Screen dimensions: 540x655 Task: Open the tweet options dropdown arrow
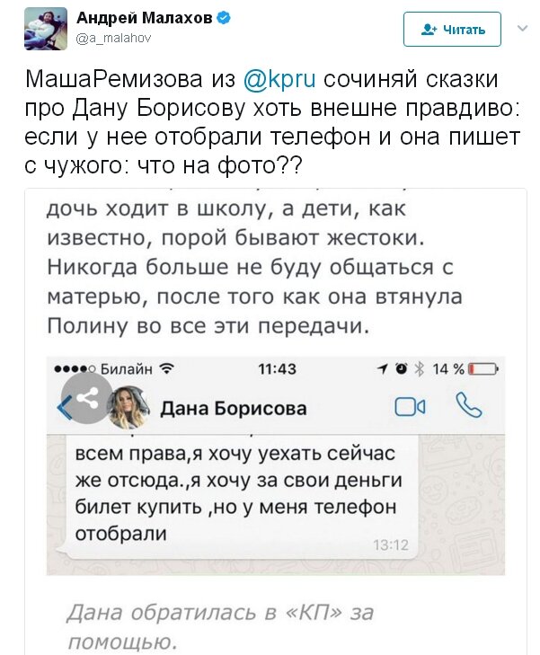point(520,29)
